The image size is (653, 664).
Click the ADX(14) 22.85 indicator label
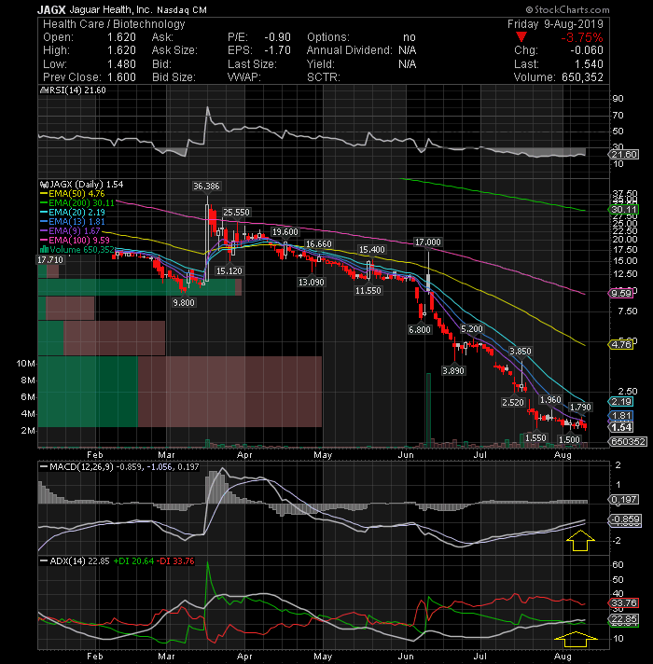pos(75,561)
